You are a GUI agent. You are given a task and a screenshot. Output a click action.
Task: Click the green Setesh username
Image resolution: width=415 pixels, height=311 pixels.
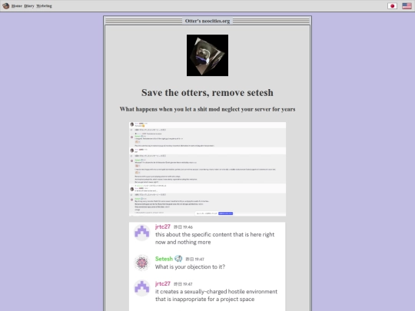pyautogui.click(x=164, y=259)
